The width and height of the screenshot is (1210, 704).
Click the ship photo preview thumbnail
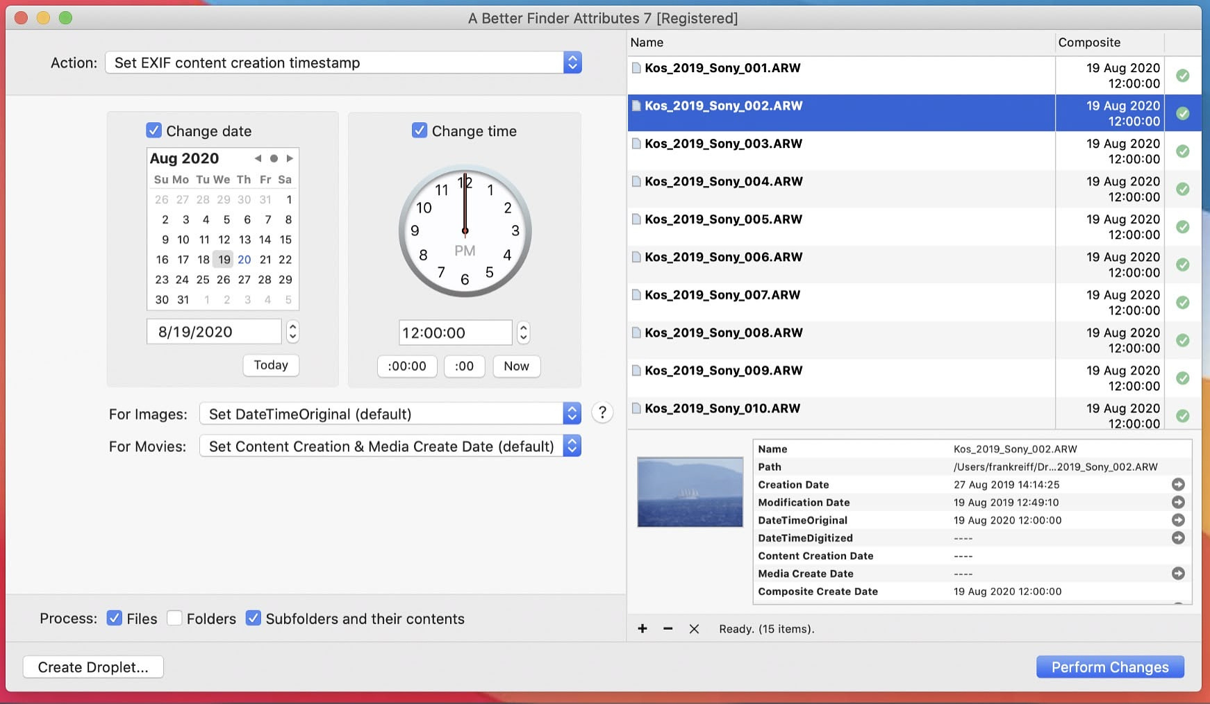tap(690, 492)
